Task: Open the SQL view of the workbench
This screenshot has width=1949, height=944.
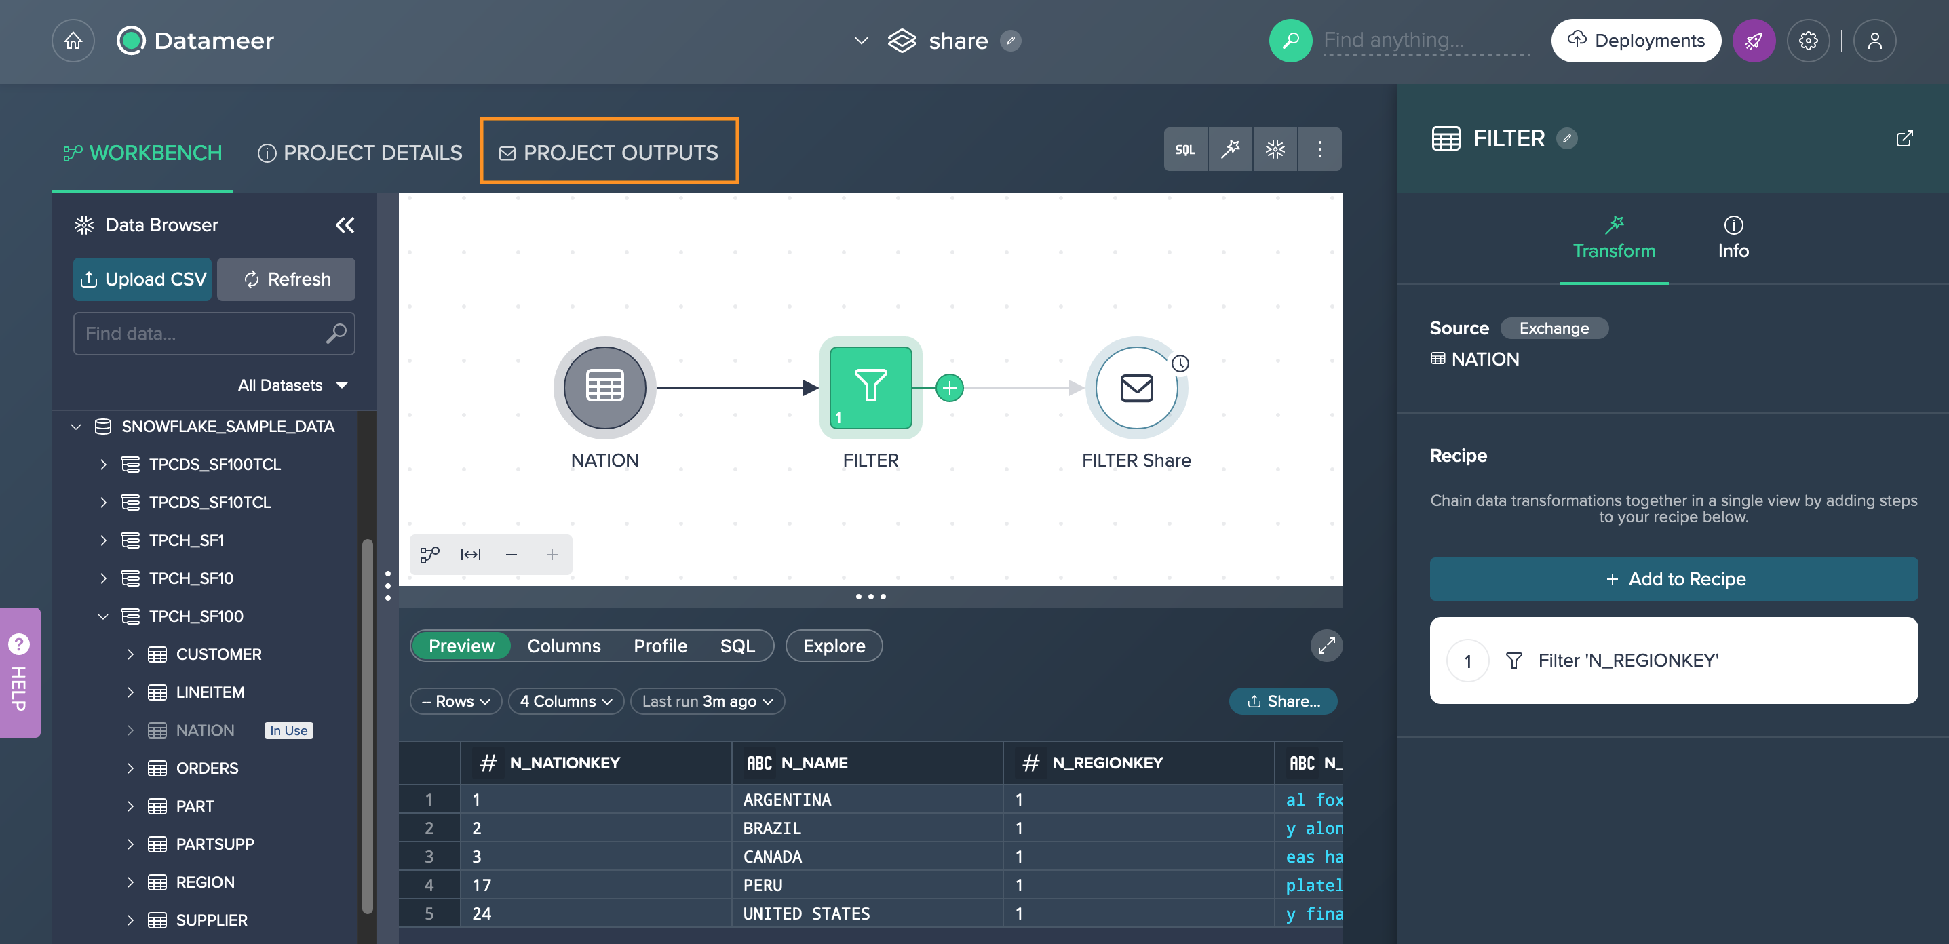Action: [1186, 149]
